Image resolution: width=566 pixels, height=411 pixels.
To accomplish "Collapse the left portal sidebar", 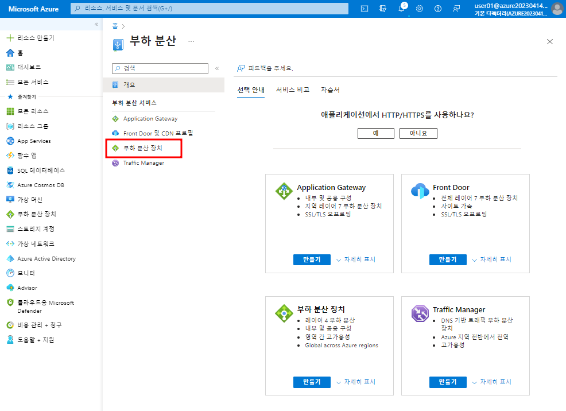I will tap(96, 24).
